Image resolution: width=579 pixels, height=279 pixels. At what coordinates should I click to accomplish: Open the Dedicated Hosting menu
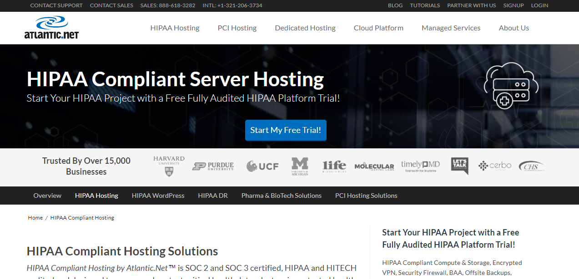coord(305,28)
